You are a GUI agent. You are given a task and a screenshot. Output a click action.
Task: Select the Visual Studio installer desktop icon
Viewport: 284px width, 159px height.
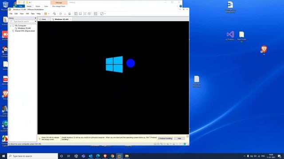click(x=230, y=35)
